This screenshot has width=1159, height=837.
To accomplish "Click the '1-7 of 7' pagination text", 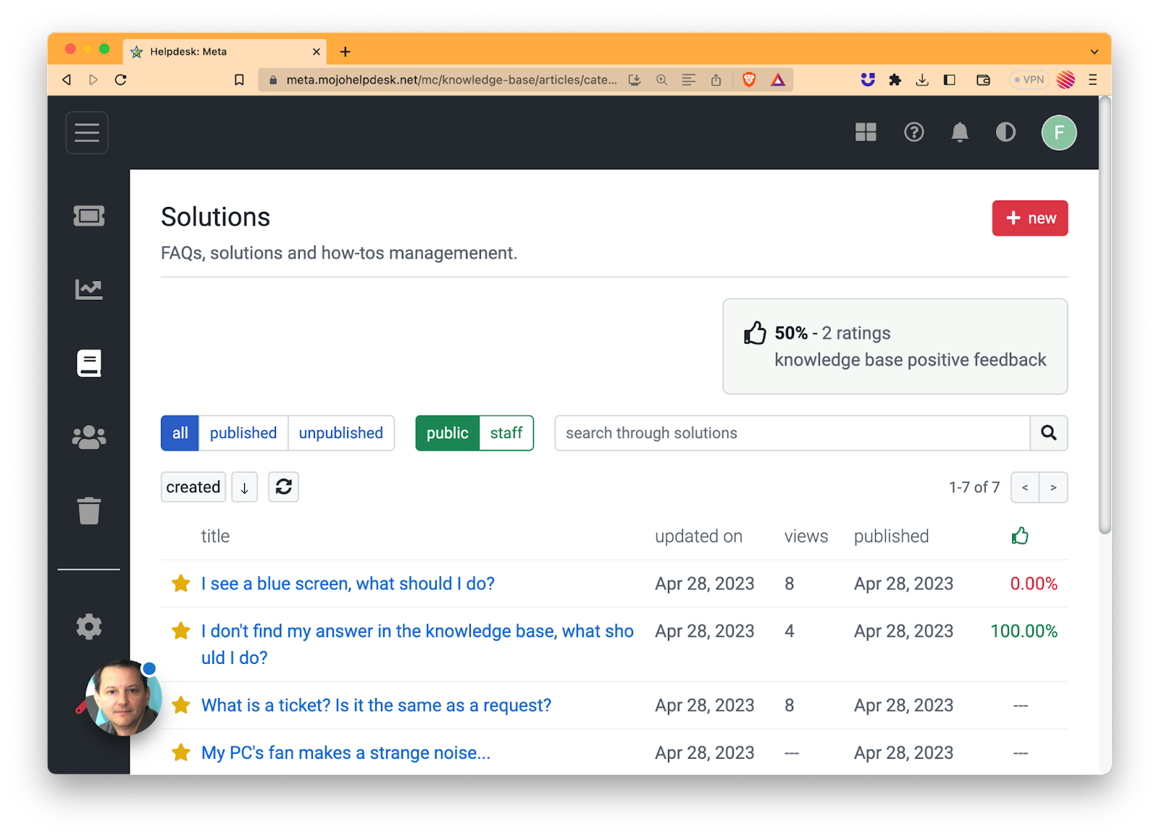I will pos(974,487).
